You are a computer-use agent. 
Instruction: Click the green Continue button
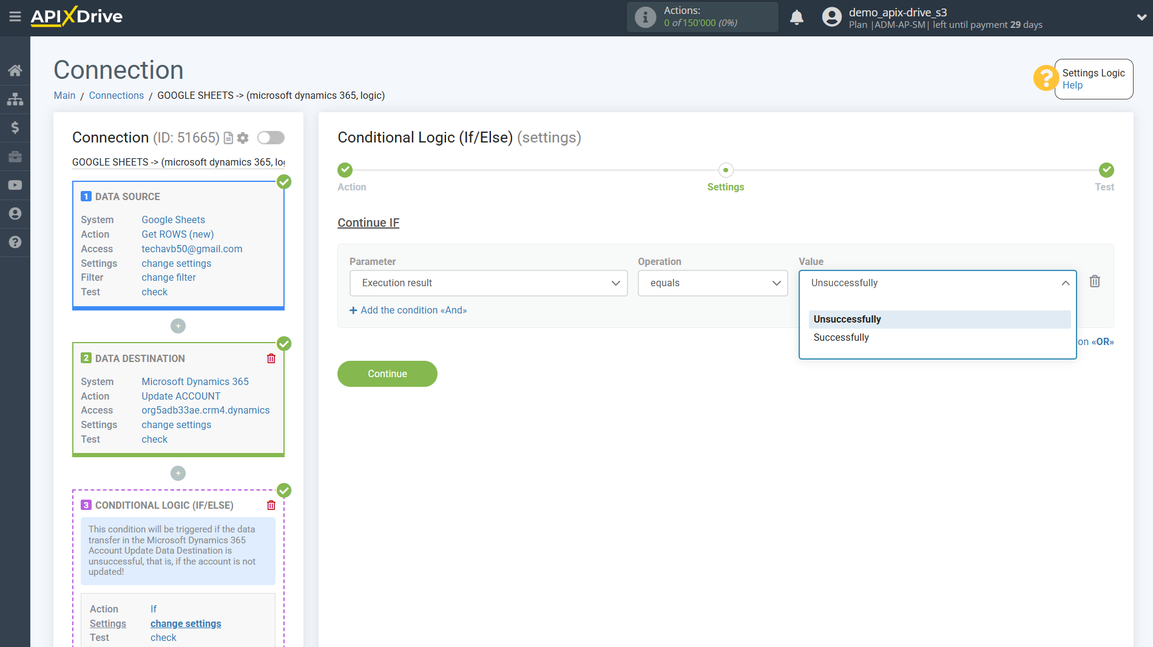point(387,374)
